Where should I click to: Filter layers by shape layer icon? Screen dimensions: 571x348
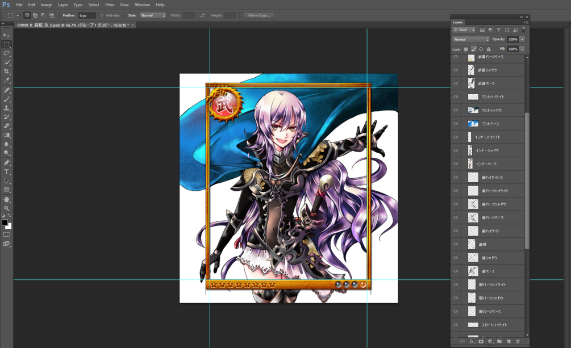(507, 30)
